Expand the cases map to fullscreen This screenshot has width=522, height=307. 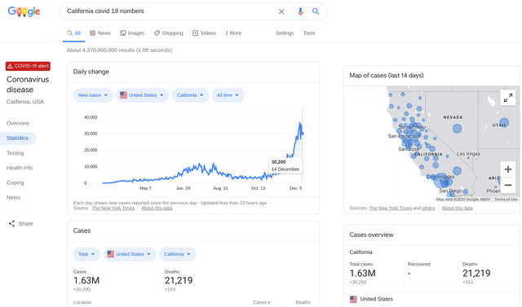click(507, 98)
